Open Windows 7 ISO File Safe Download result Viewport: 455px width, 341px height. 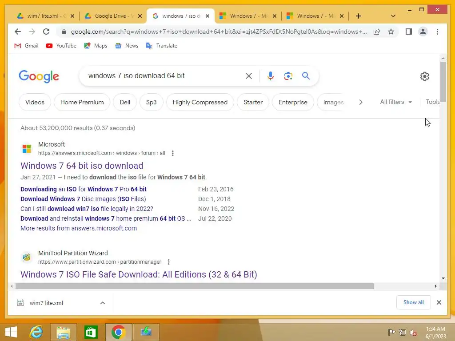139,274
